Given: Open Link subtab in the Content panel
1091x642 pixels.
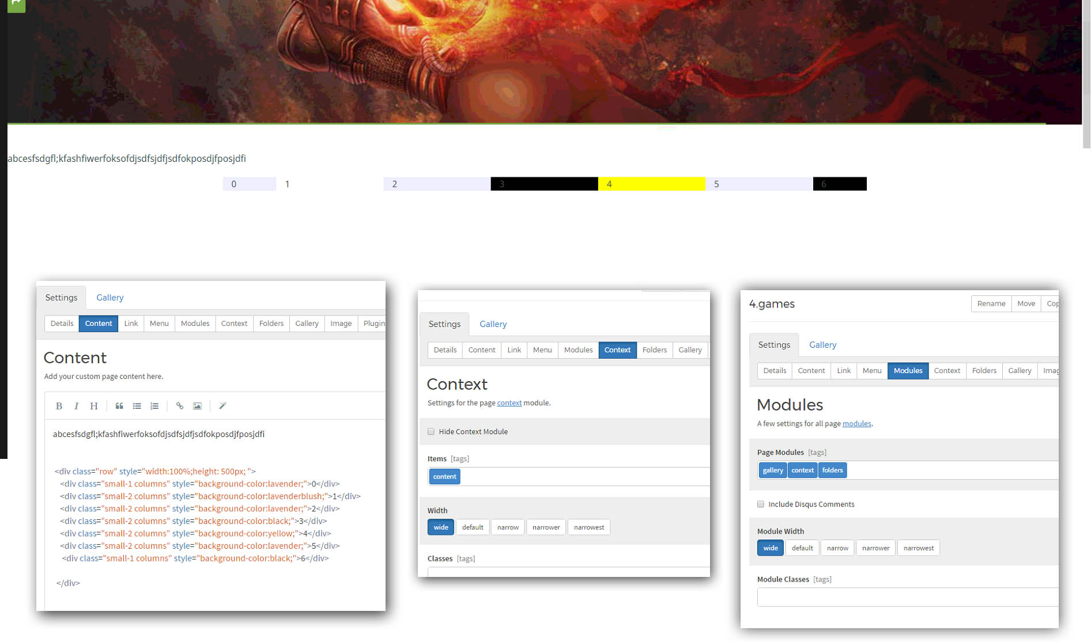Looking at the screenshot, I should click(131, 324).
